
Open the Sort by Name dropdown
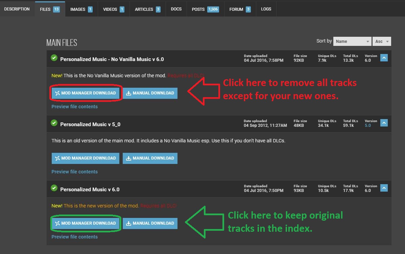coord(352,41)
